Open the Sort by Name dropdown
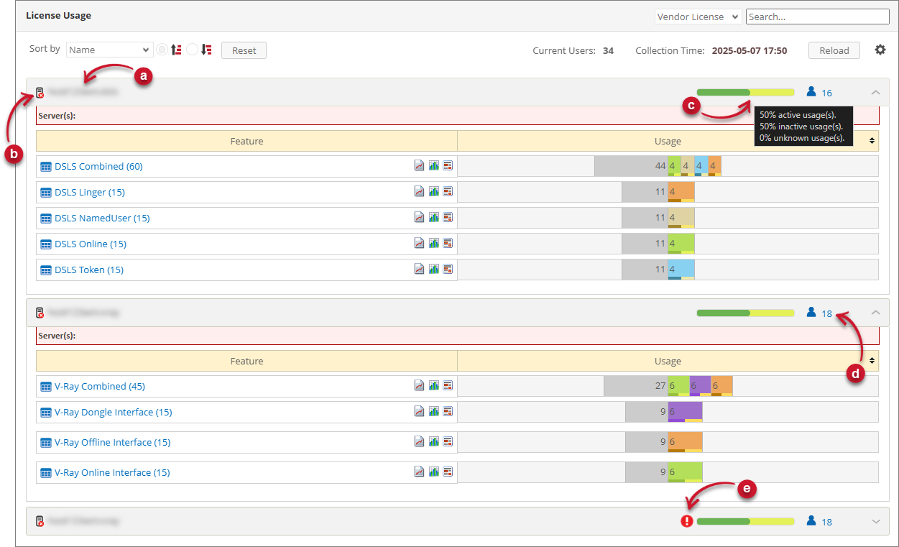 coord(109,50)
